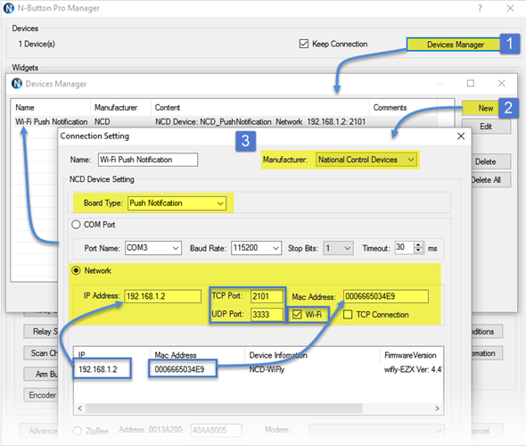The width and height of the screenshot is (526, 446).
Task: Open the Manufacturer dropdown
Action: pos(366,160)
